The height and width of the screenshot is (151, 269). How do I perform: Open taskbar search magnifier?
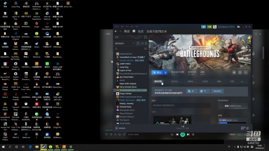pos(10,147)
